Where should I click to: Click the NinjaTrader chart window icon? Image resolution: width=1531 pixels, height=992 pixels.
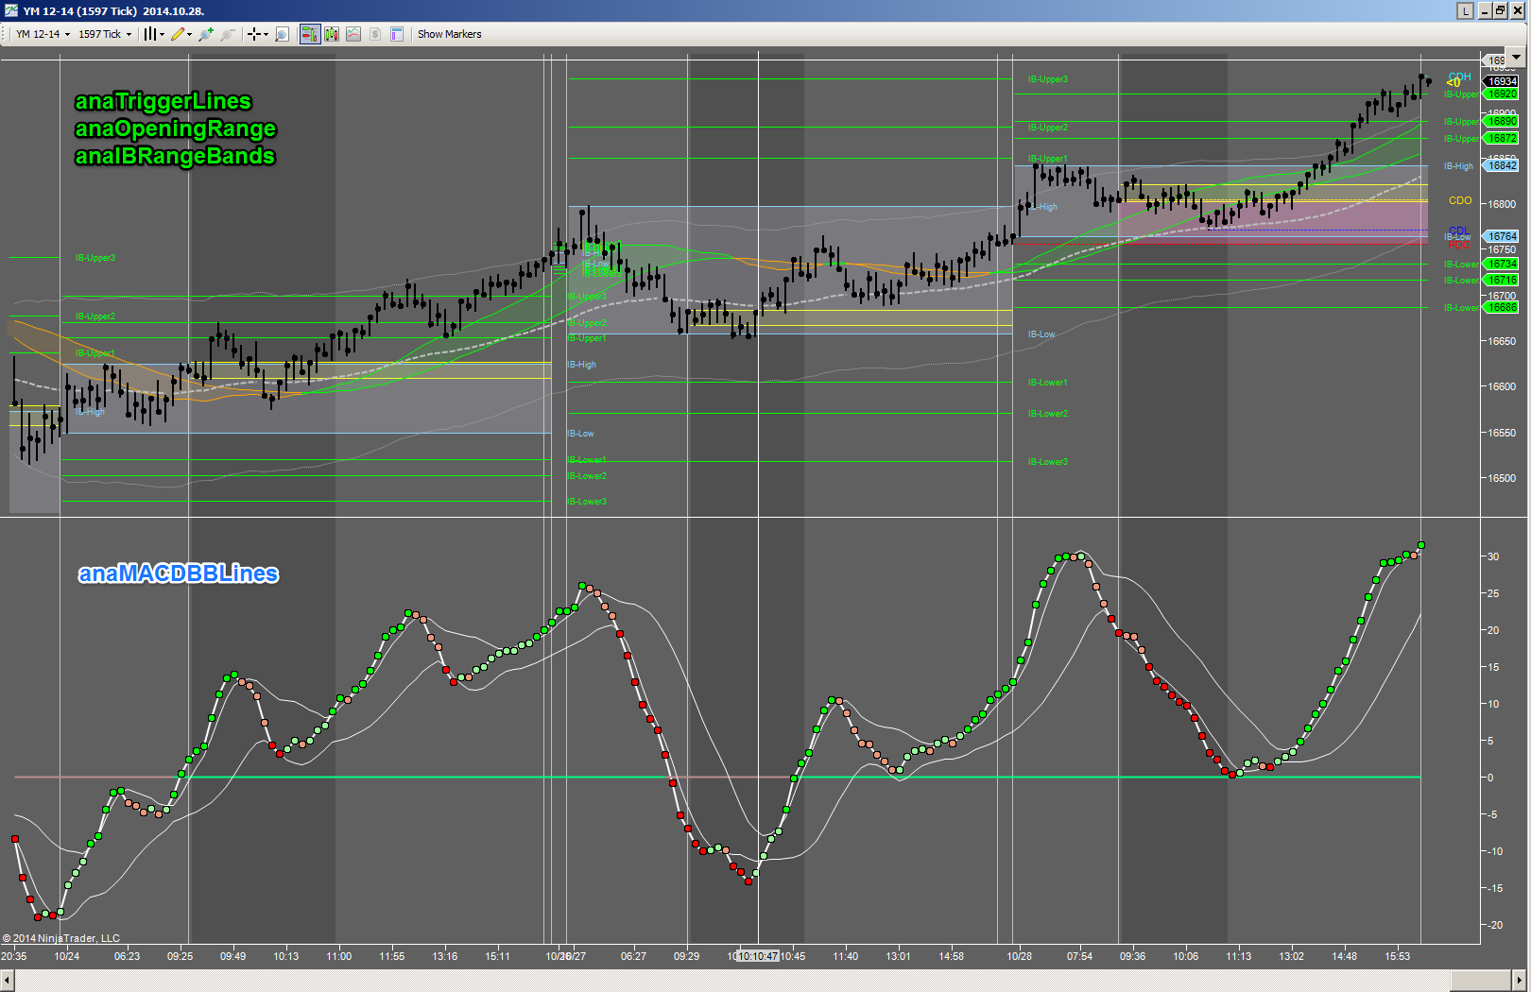(10, 10)
